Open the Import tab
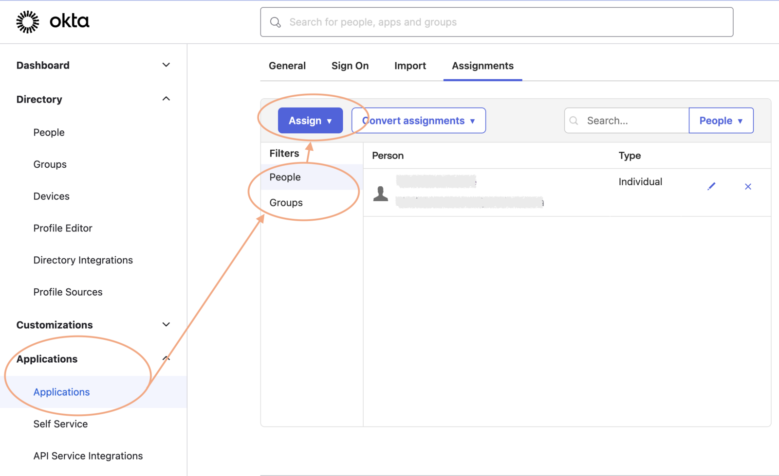Viewport: 779px width, 476px height. (x=410, y=66)
